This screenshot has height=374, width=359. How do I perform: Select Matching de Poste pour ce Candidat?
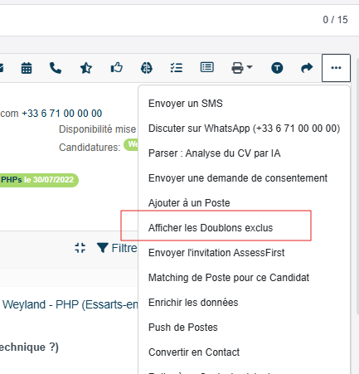pos(229,278)
